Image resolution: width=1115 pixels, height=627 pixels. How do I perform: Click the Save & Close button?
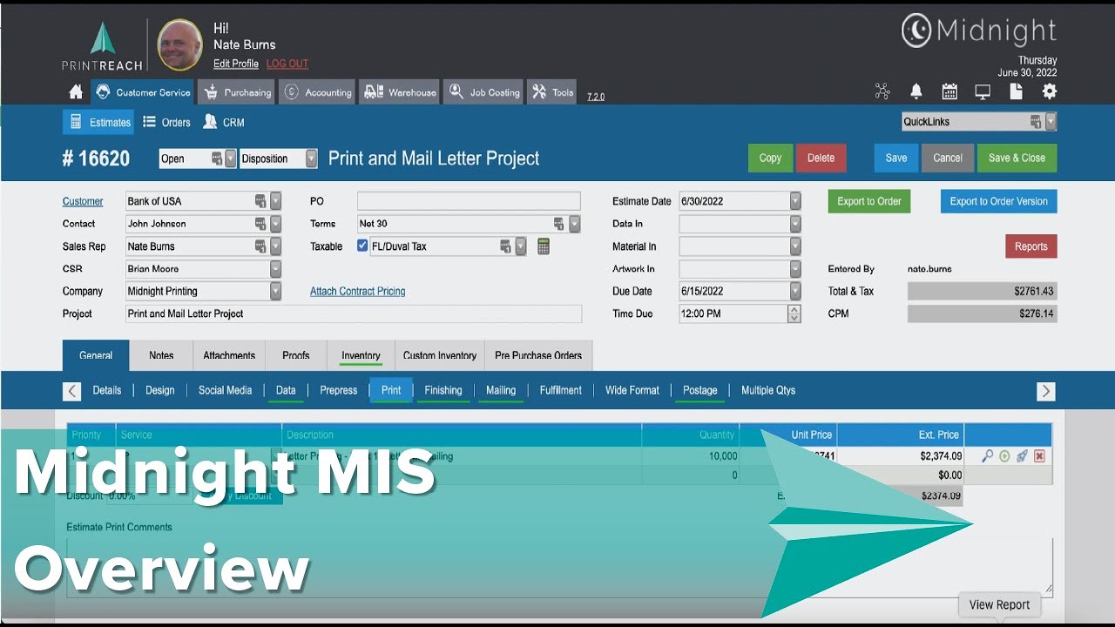(x=1017, y=158)
